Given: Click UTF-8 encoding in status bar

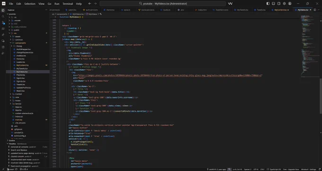Looking at the screenshot, I should (x=256, y=170).
